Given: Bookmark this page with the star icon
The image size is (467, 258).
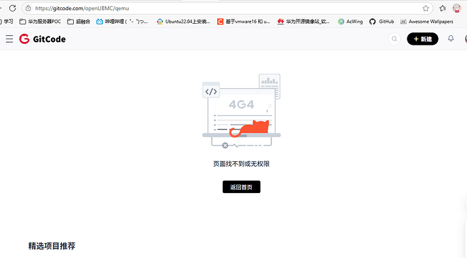Looking at the screenshot, I should (x=426, y=8).
